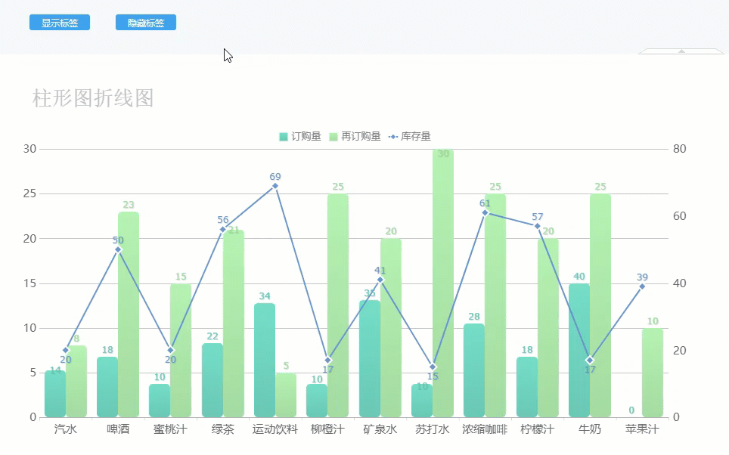The image size is (729, 455).
Task: Click the 运动饮料 teal bar labeled 34
Action: click(265, 361)
